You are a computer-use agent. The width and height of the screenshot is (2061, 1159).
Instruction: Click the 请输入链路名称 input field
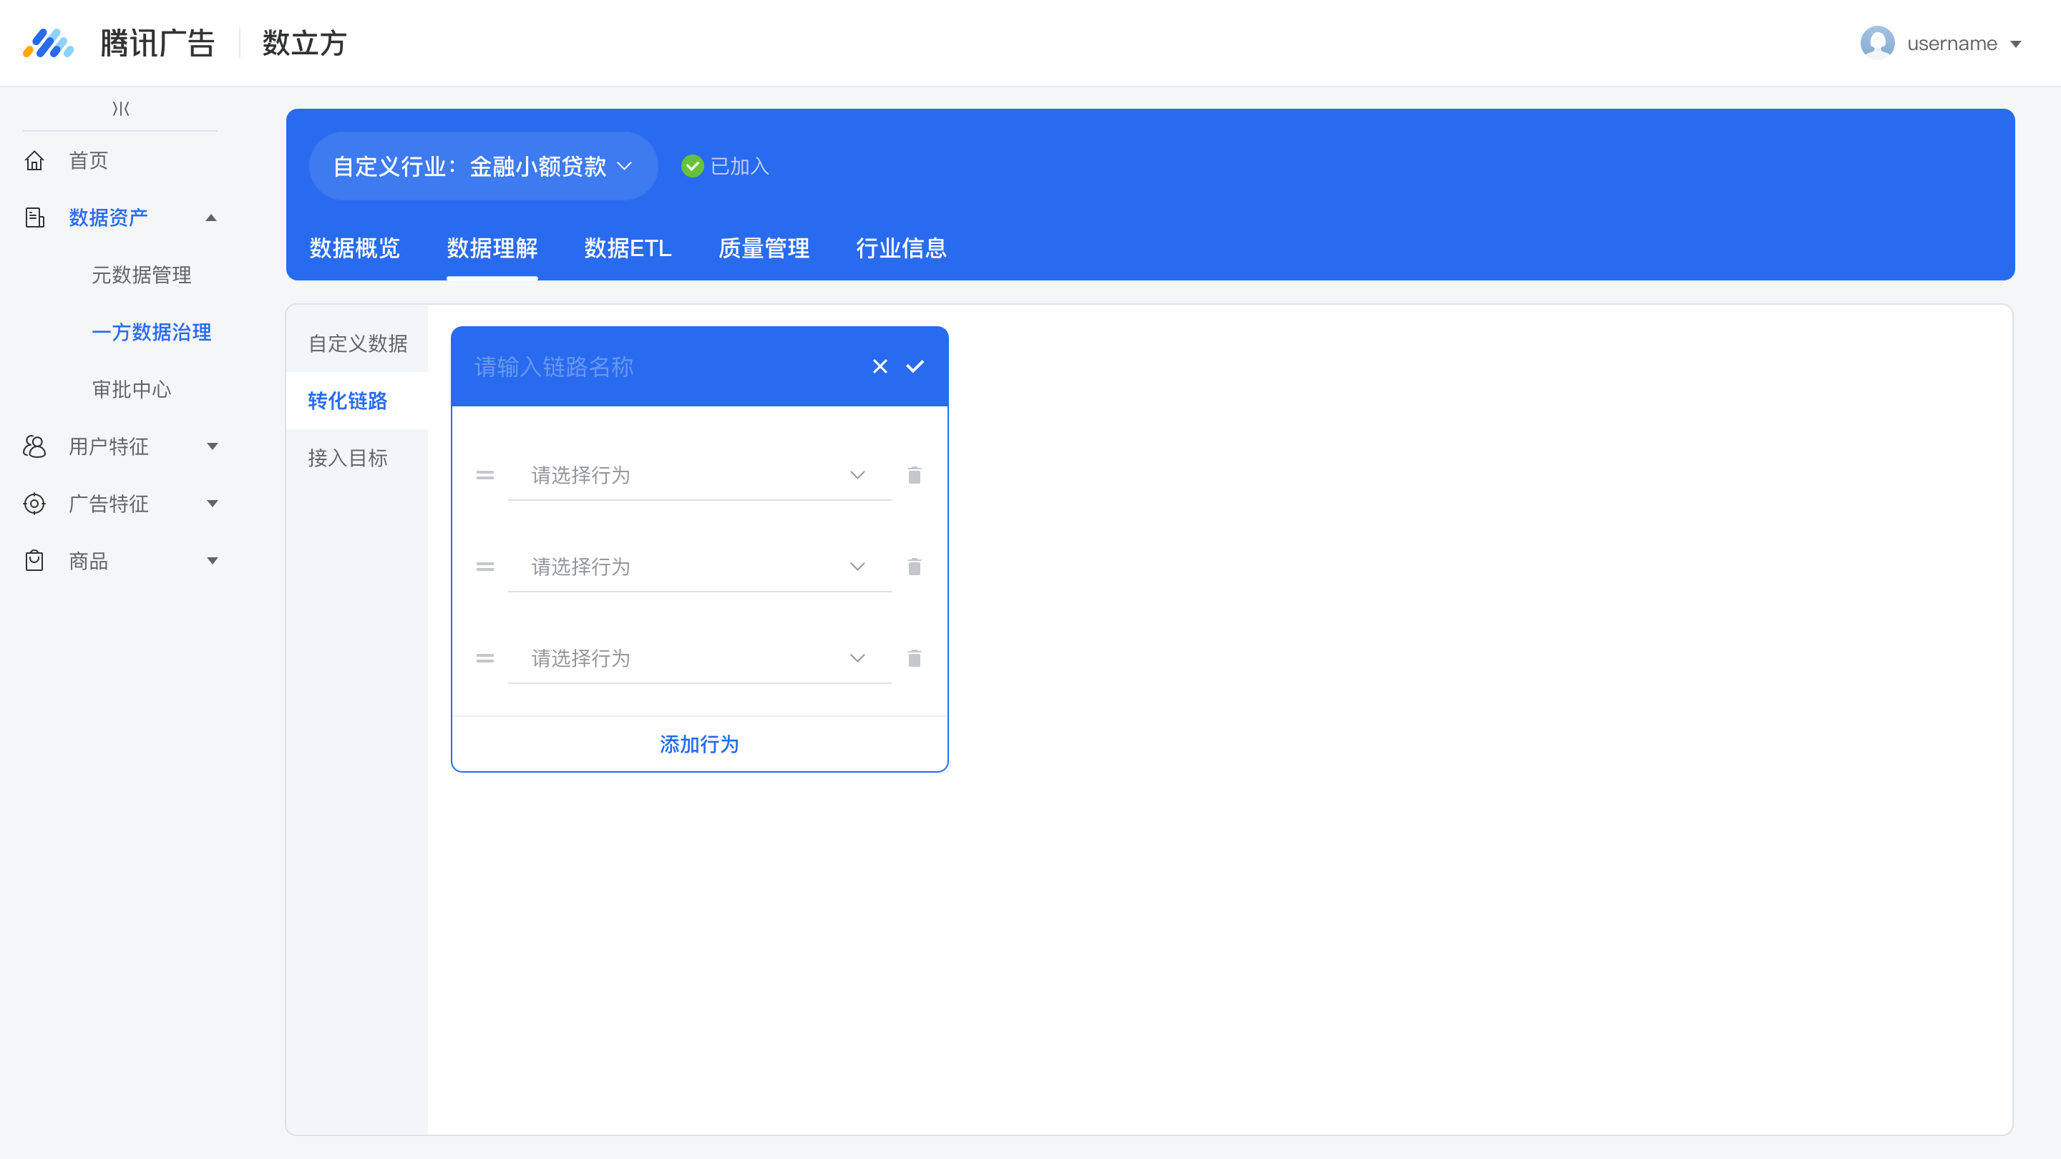(x=664, y=366)
